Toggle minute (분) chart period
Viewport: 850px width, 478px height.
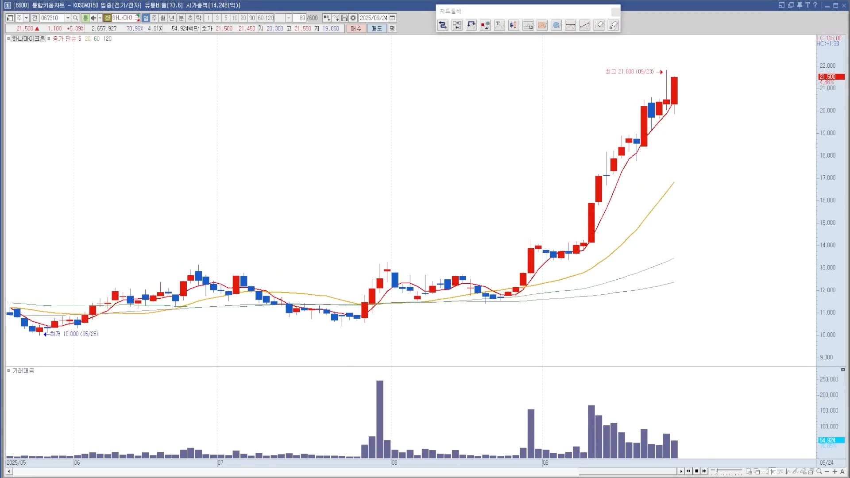[x=181, y=18]
